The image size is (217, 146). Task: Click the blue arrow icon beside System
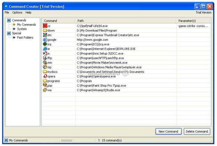pyautogui.click(x=14, y=29)
